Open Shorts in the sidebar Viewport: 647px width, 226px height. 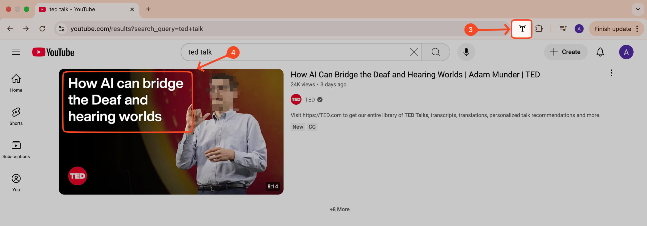pyautogui.click(x=16, y=116)
